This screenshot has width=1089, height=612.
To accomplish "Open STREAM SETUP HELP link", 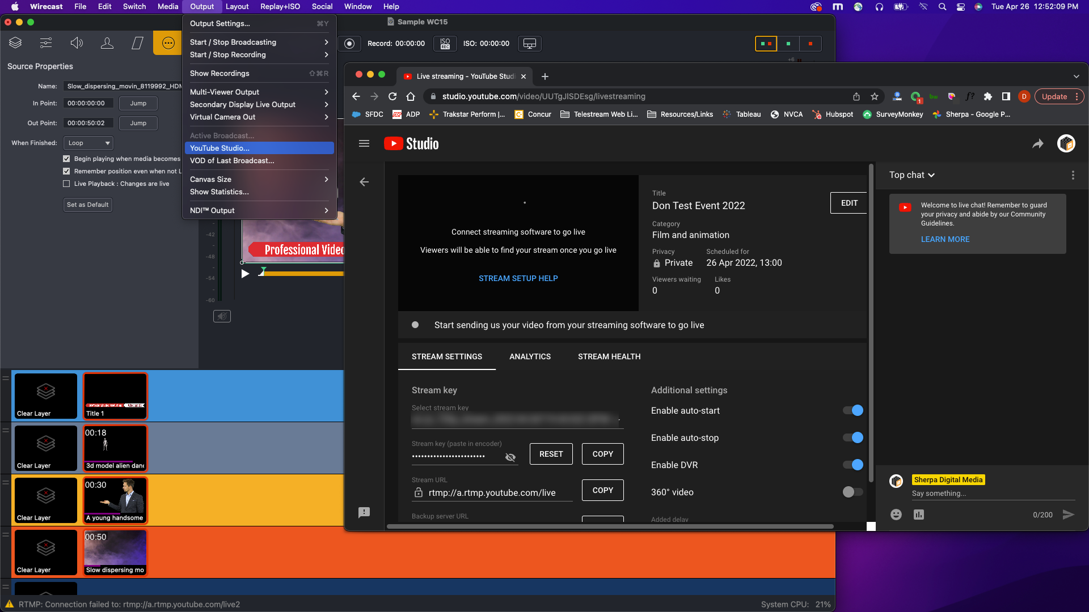I will [x=518, y=278].
